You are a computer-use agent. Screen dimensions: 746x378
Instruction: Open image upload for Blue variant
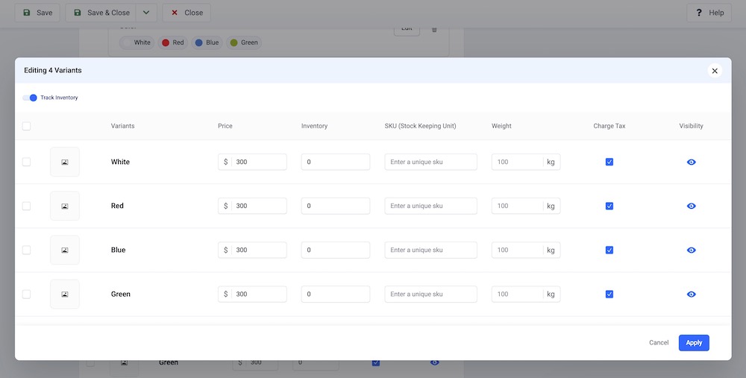65,250
